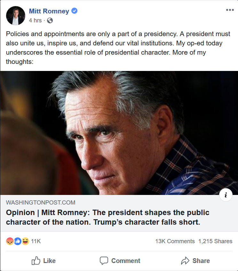Click the info "i" icon on article

point(226,195)
